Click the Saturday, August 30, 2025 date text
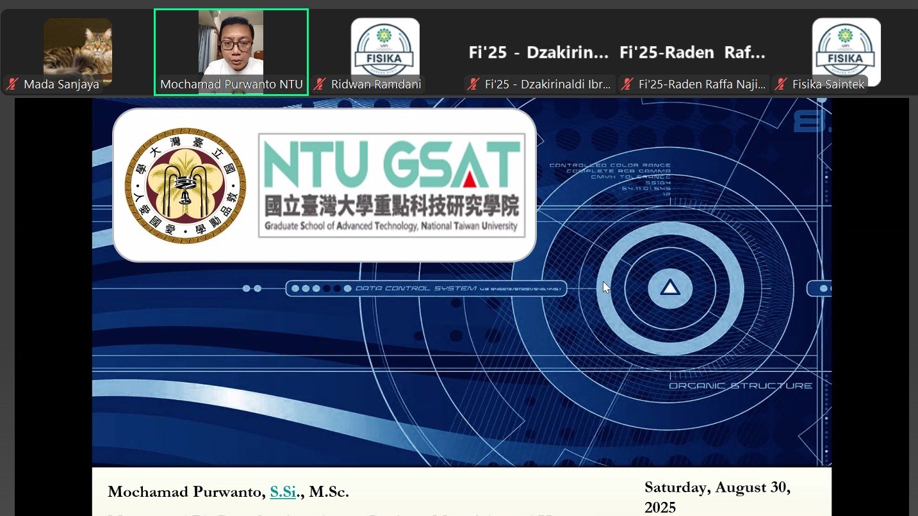Image resolution: width=918 pixels, height=516 pixels. (717, 497)
